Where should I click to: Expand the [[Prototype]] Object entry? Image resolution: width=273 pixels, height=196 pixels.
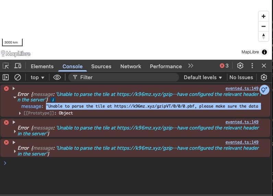[x=20, y=113]
